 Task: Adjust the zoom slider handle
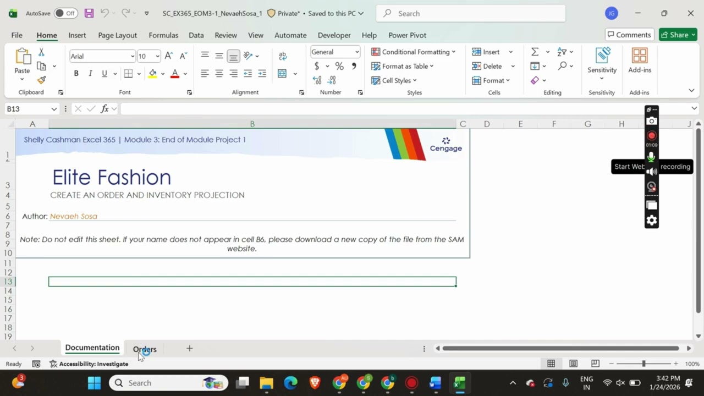[x=643, y=364]
